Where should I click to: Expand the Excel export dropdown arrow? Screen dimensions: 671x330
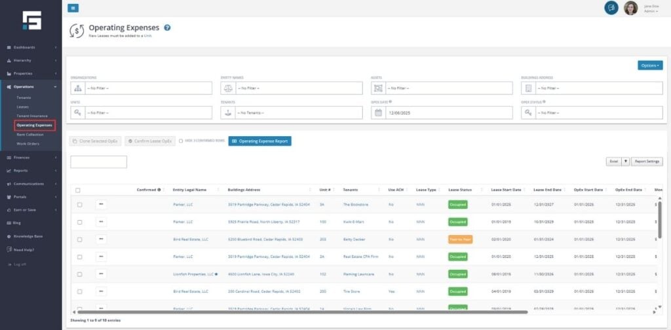tap(625, 161)
